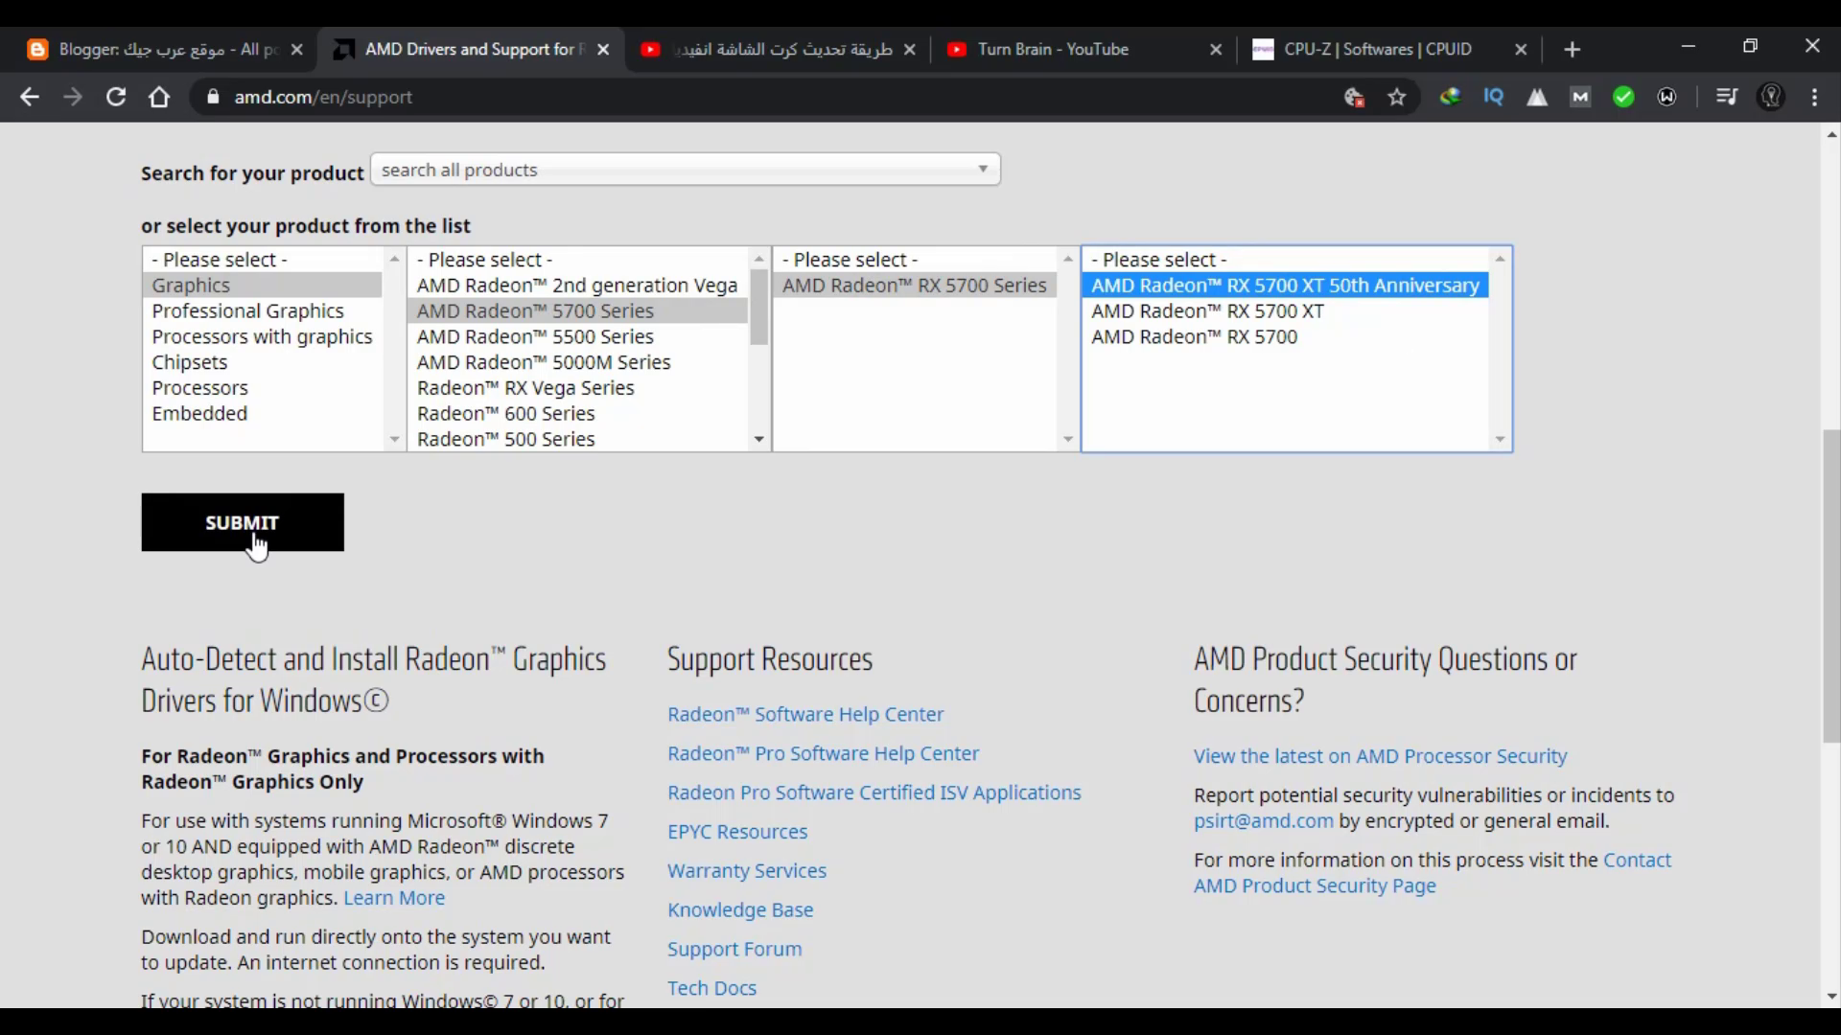Close the Turn Brain YouTube tab
This screenshot has width=1841, height=1035.
coord(1216,49)
